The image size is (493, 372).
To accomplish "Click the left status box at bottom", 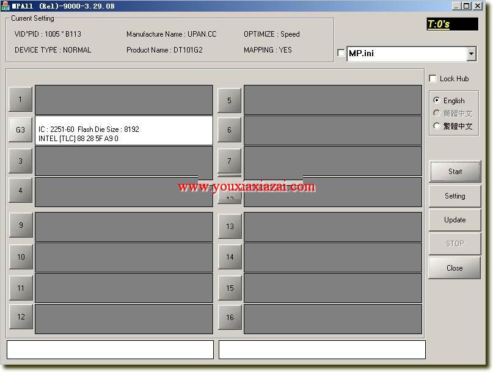I will click(110, 349).
